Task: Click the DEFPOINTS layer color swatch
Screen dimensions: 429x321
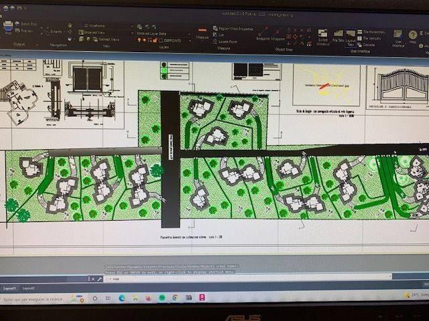Action: (x=161, y=39)
